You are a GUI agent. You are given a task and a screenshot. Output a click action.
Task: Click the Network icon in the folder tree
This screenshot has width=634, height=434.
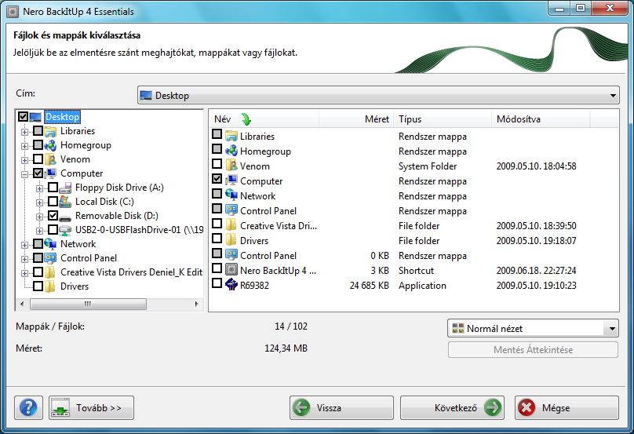51,244
